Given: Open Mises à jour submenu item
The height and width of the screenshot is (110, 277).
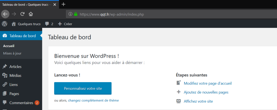Looking at the screenshot, I should tap(12, 53).
